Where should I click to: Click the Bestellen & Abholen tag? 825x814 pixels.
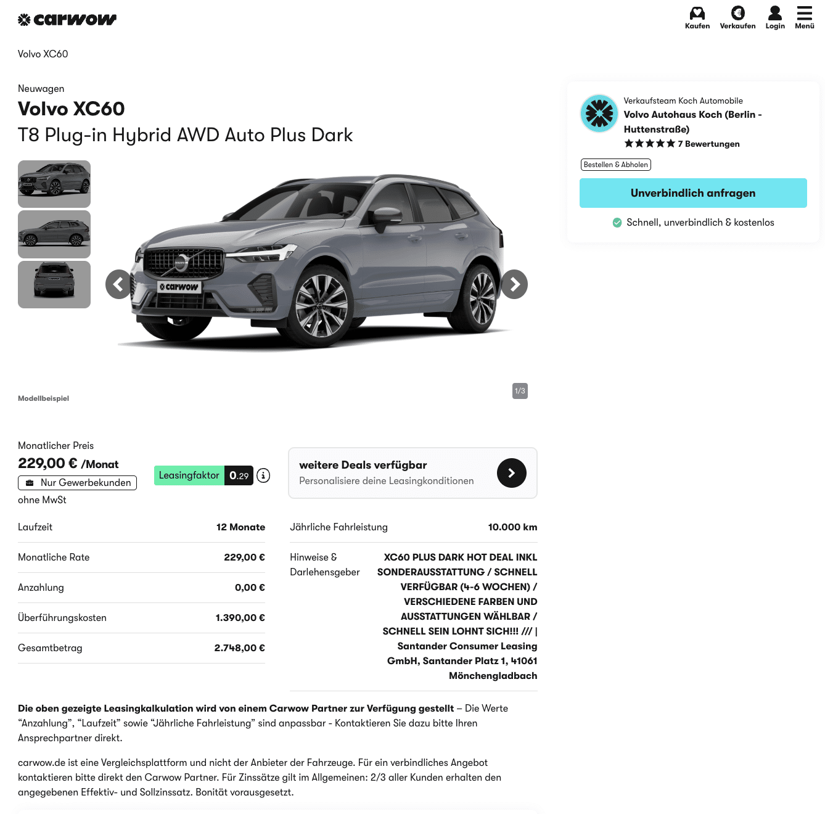click(616, 165)
